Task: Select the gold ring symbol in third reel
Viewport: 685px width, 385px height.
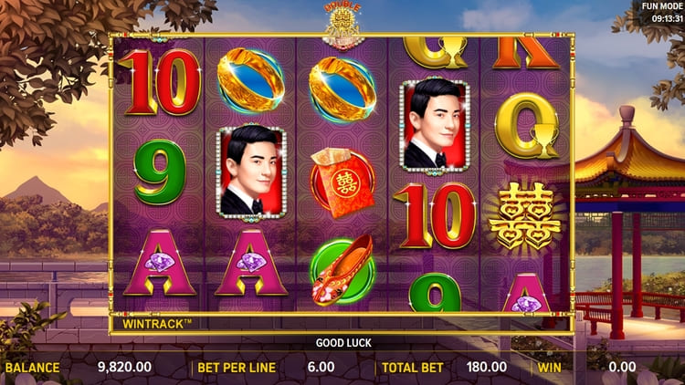Action: coord(342,88)
